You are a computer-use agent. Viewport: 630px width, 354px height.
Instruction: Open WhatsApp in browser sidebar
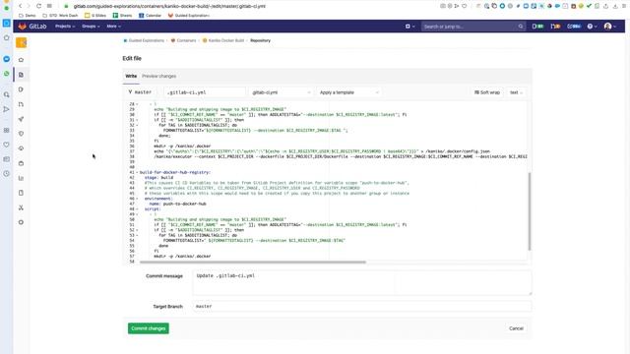7,74
